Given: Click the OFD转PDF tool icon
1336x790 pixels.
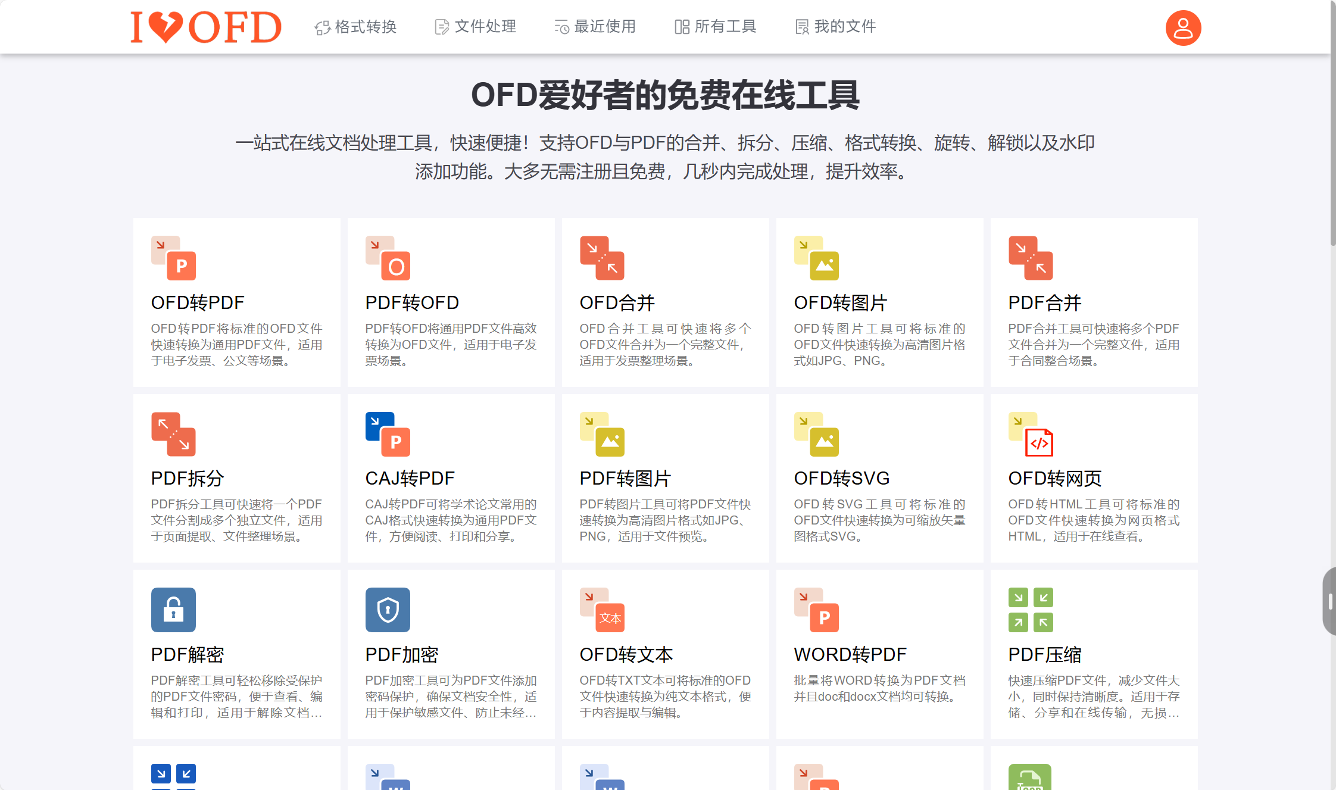Looking at the screenshot, I should tap(173, 258).
